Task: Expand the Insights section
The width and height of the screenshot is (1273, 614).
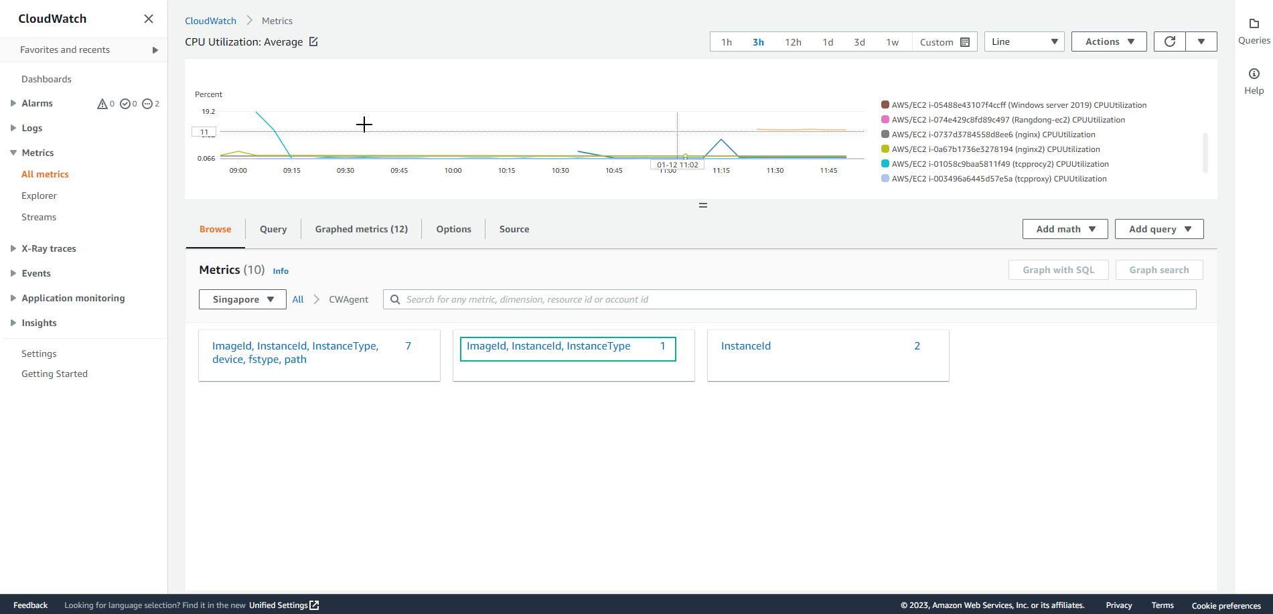Action: 13,323
